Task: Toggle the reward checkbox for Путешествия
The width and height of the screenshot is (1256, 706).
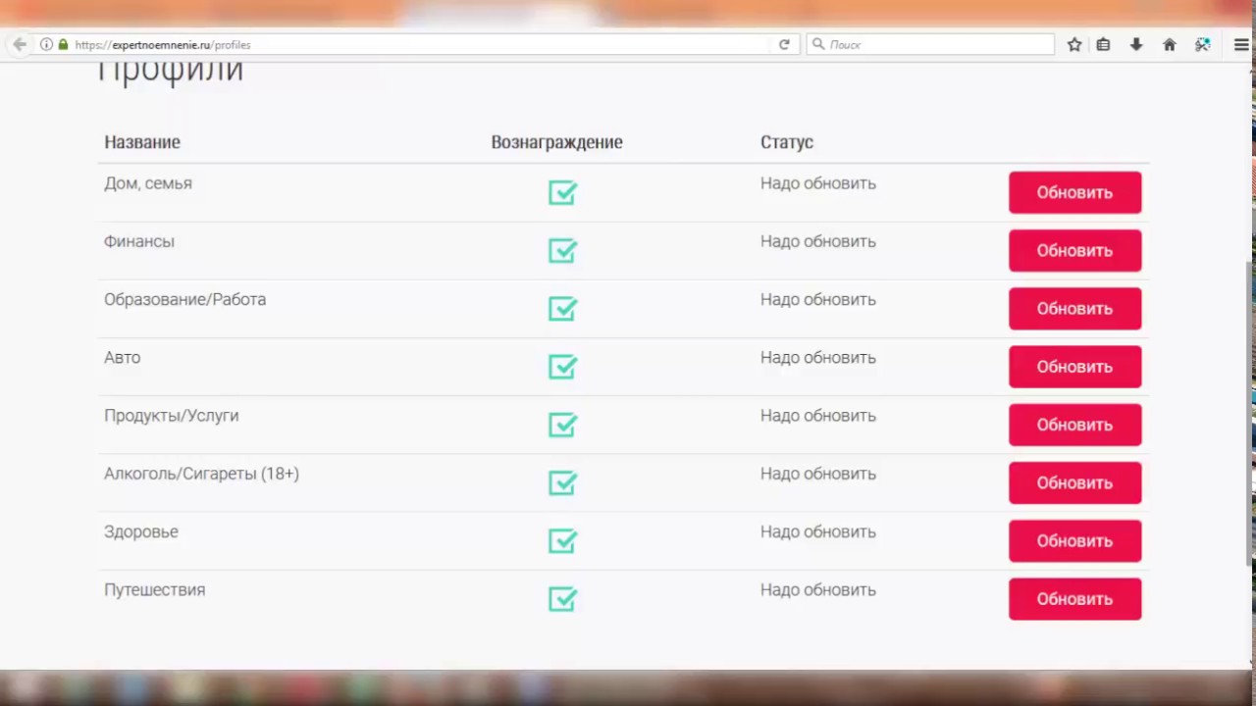Action: pos(562,599)
